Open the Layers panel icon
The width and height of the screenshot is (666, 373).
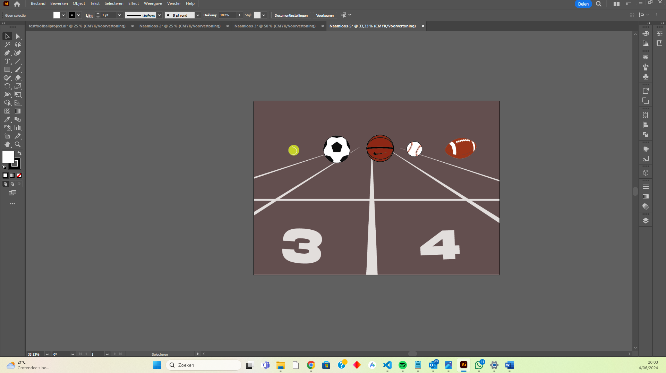(646, 221)
